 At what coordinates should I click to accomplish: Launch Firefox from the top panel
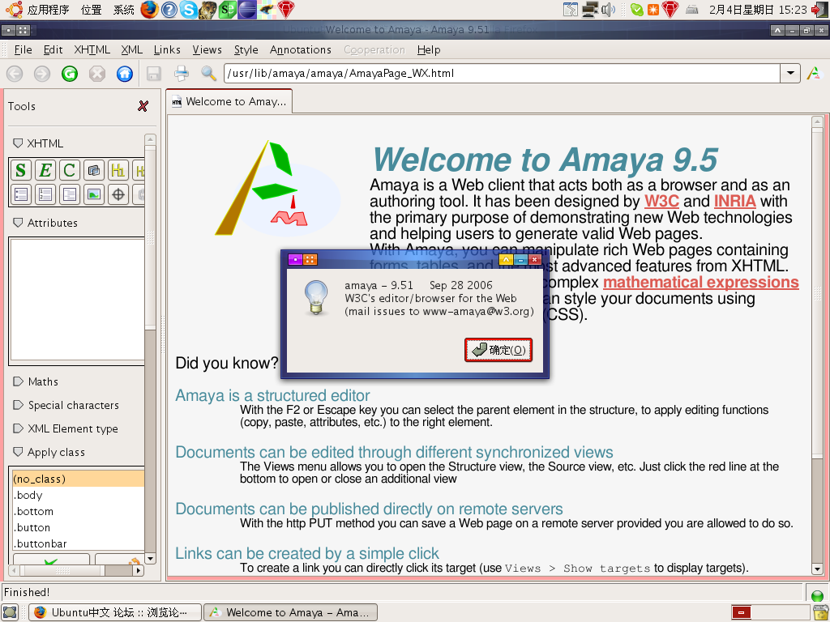pyautogui.click(x=150, y=10)
